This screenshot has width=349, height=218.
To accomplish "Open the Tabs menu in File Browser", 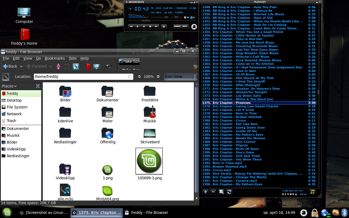I will [73, 58].
